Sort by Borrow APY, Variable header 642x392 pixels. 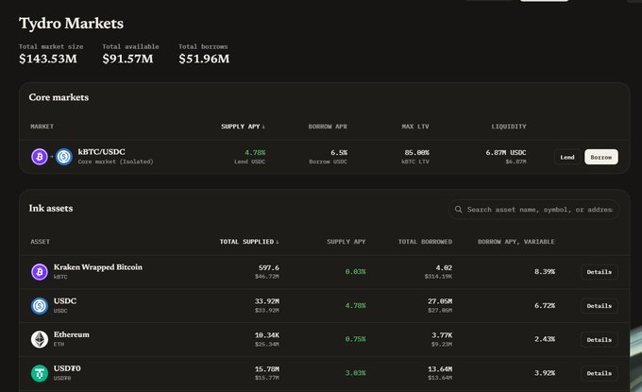pyautogui.click(x=515, y=242)
